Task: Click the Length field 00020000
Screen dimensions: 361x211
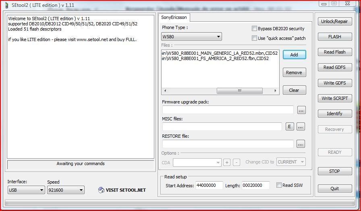Action: coord(255,186)
